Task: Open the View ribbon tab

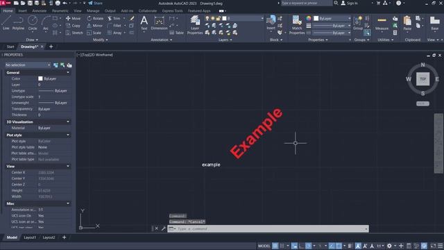Action: [78, 11]
